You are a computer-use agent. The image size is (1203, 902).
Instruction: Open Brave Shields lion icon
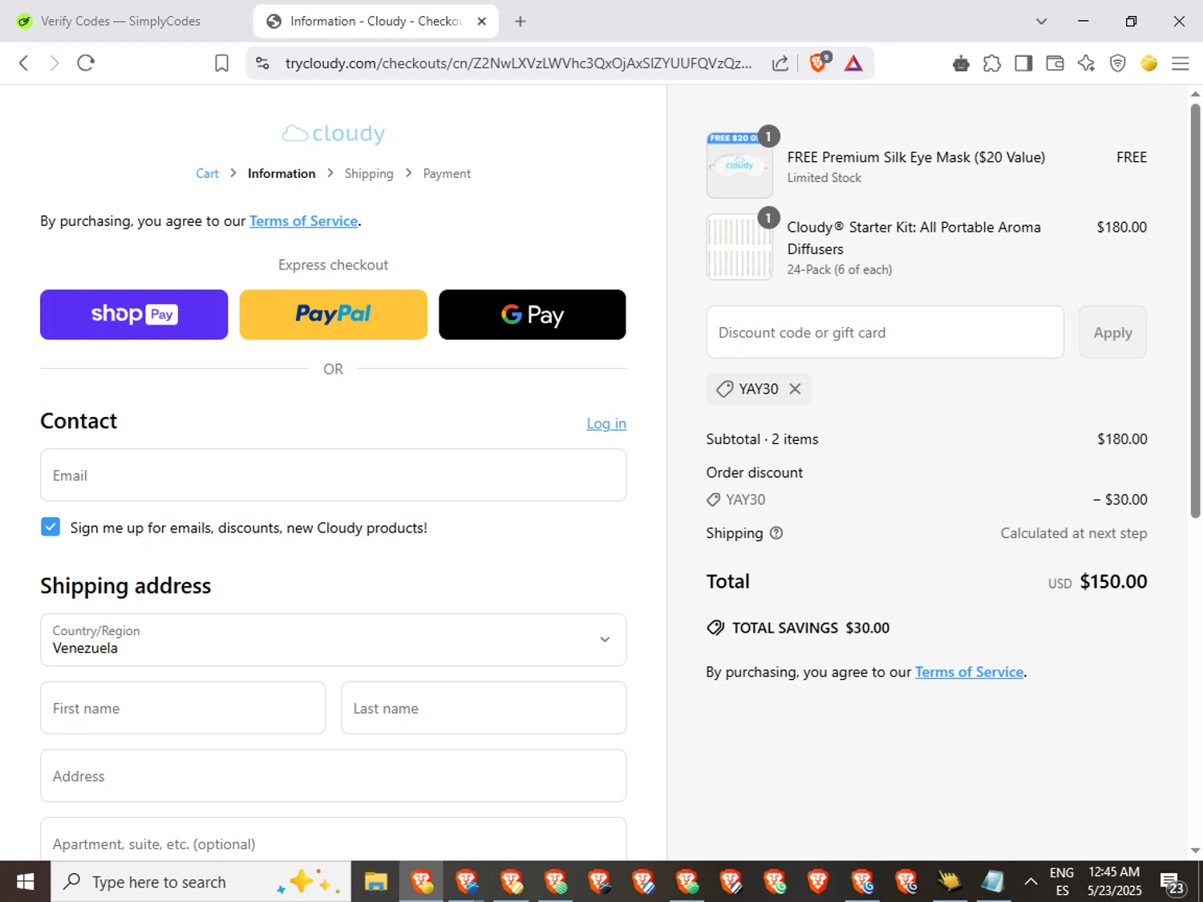click(x=819, y=63)
